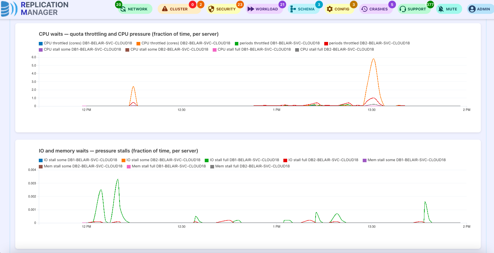This screenshot has width=494, height=253.
Task: Click the Mute bell-slash icon
Action: pyautogui.click(x=441, y=9)
